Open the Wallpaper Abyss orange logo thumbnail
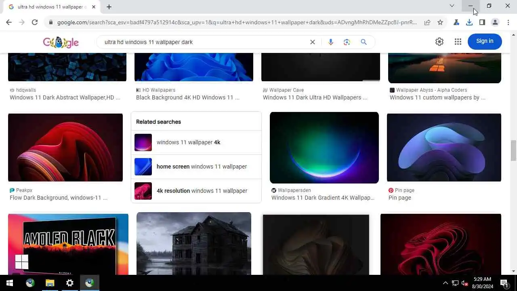This screenshot has height=291, width=517. (445, 68)
